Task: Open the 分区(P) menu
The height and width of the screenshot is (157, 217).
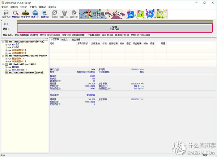Action: coord(24,7)
